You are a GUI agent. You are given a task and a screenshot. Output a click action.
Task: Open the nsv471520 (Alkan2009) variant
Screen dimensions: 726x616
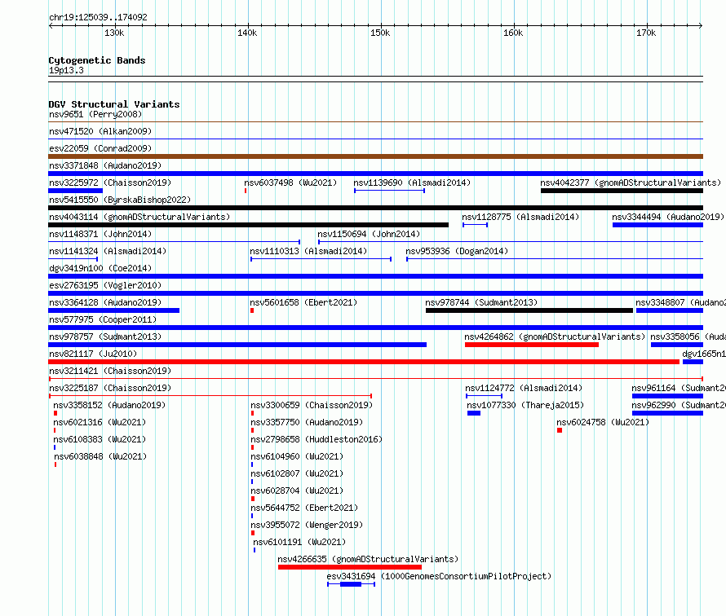click(x=100, y=131)
